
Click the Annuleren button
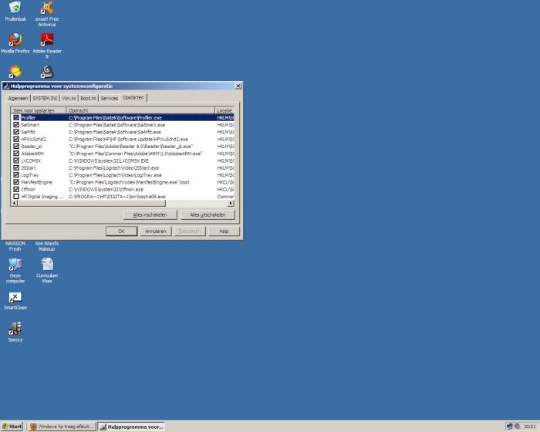point(156,231)
